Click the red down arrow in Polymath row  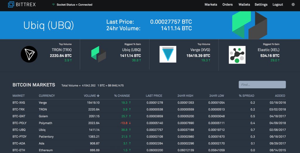(130, 123)
